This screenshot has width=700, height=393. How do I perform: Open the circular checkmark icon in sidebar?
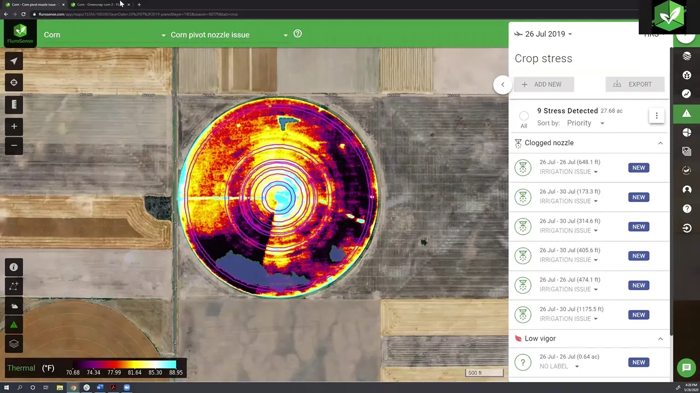tap(687, 170)
